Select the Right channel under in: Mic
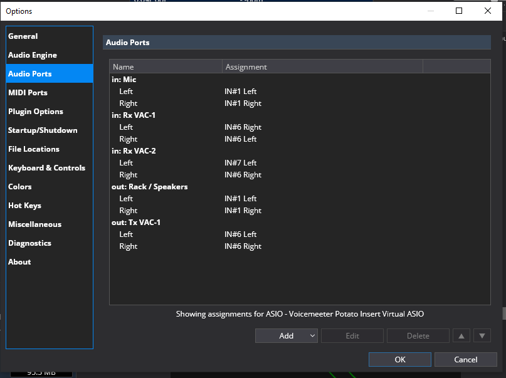Image resolution: width=506 pixels, height=378 pixels. click(300, 103)
